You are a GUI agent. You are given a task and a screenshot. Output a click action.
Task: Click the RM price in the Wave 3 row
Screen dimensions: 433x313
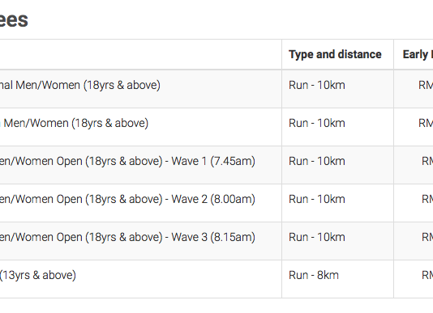coord(427,237)
